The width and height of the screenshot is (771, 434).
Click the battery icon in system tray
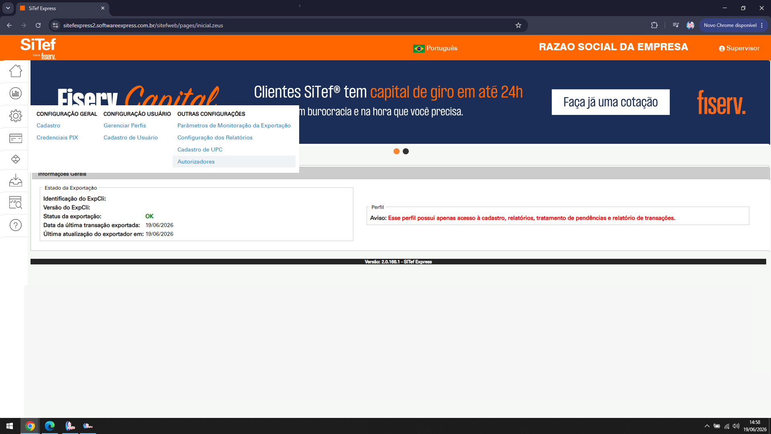click(x=717, y=426)
